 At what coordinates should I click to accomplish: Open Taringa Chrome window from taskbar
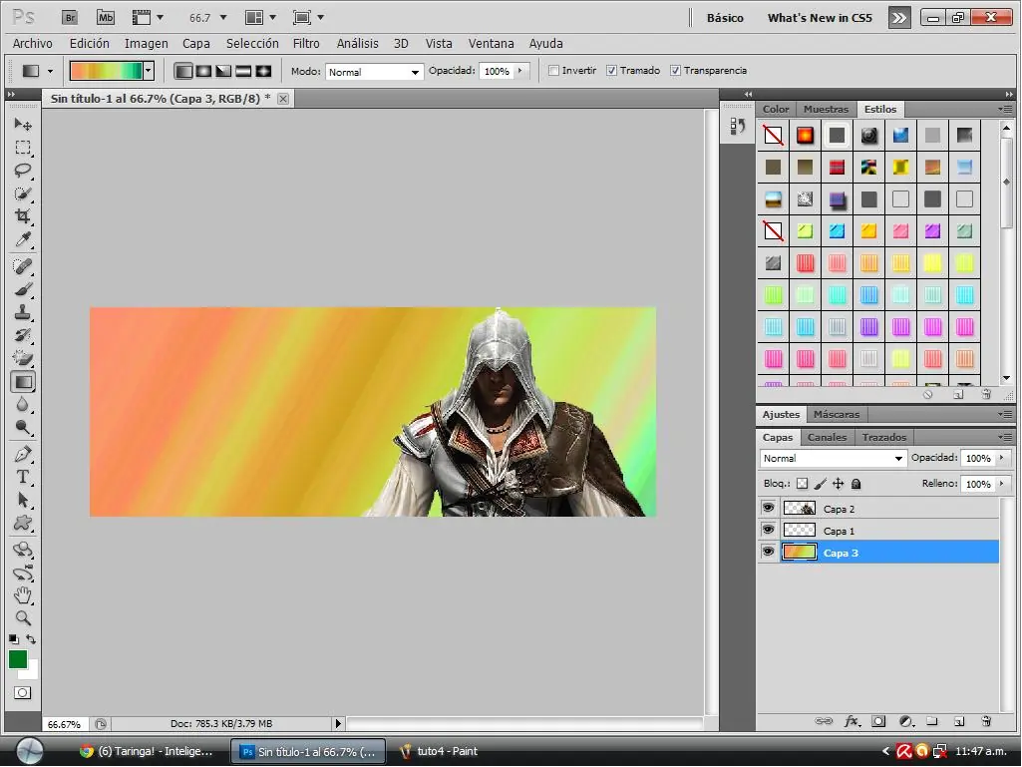pyautogui.click(x=147, y=751)
